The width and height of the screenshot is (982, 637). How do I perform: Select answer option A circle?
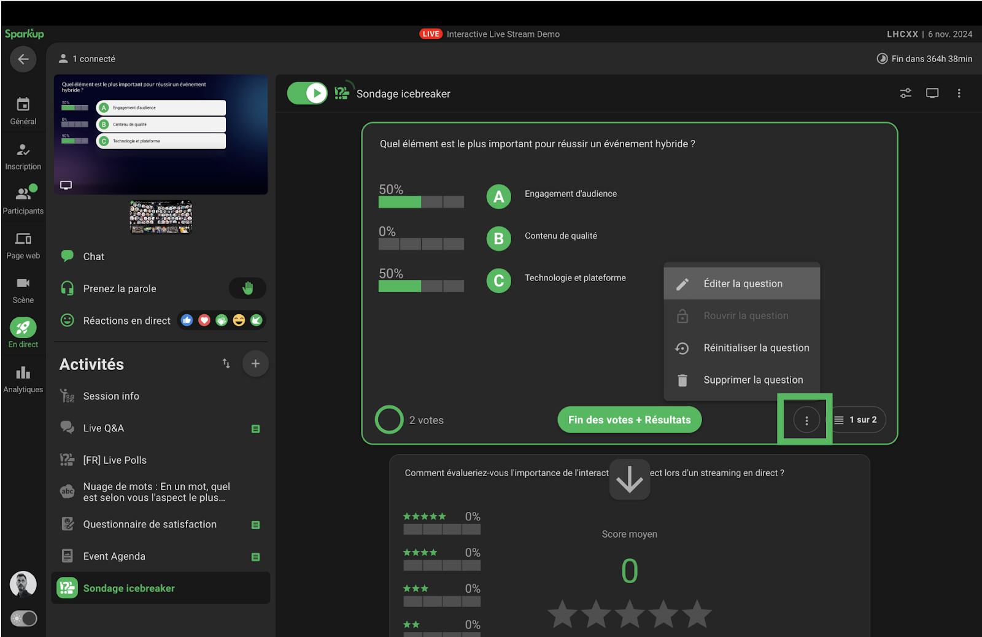coord(498,197)
